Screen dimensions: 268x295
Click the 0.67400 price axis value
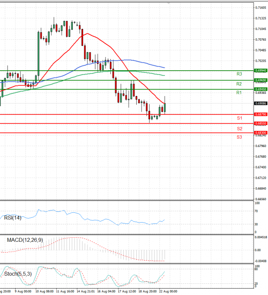point(261,167)
